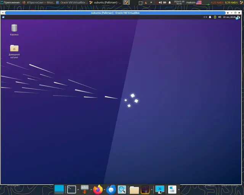Launch Thunderbird mail from the dock
244x195 pixels.
pyautogui.click(x=111, y=189)
